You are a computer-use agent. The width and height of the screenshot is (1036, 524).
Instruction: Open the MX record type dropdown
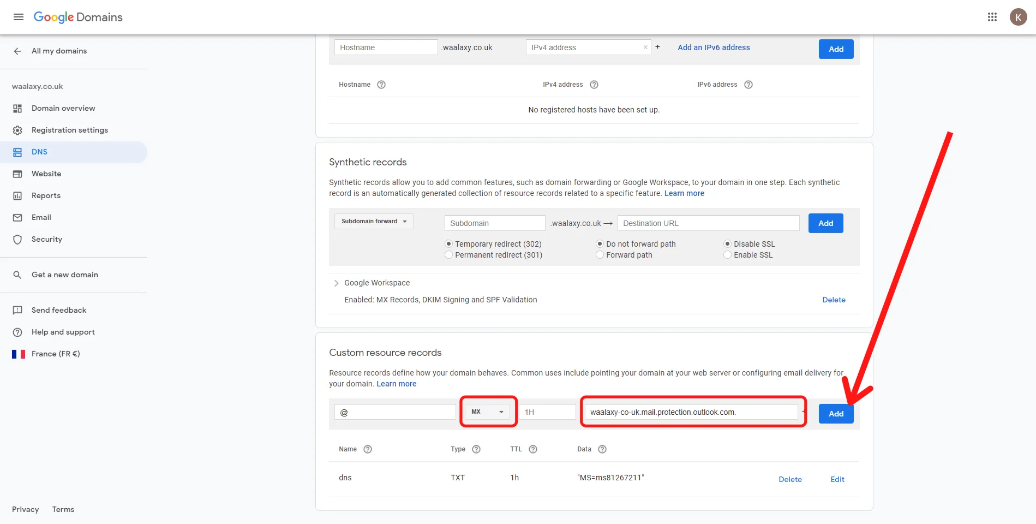488,412
